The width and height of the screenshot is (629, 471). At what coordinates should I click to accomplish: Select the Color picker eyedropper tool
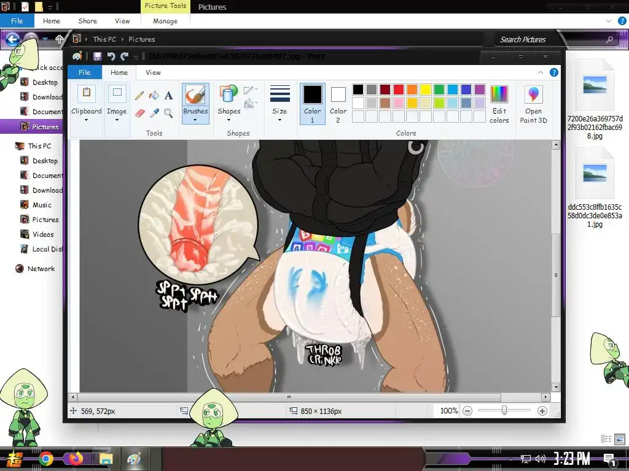pyautogui.click(x=154, y=113)
